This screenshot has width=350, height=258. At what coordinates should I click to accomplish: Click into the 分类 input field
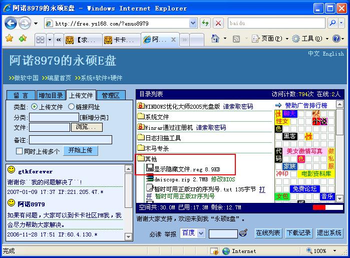pos(54,117)
